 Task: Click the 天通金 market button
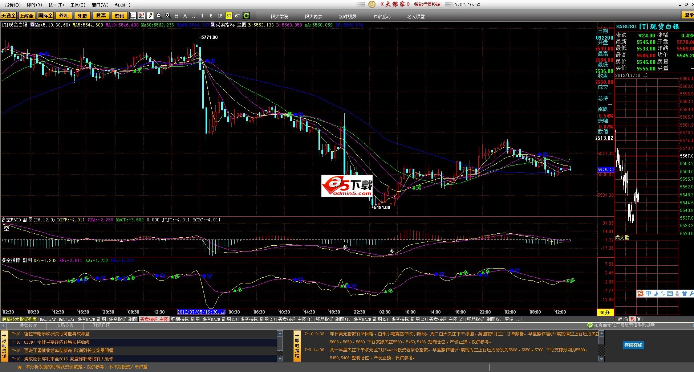(x=8, y=16)
